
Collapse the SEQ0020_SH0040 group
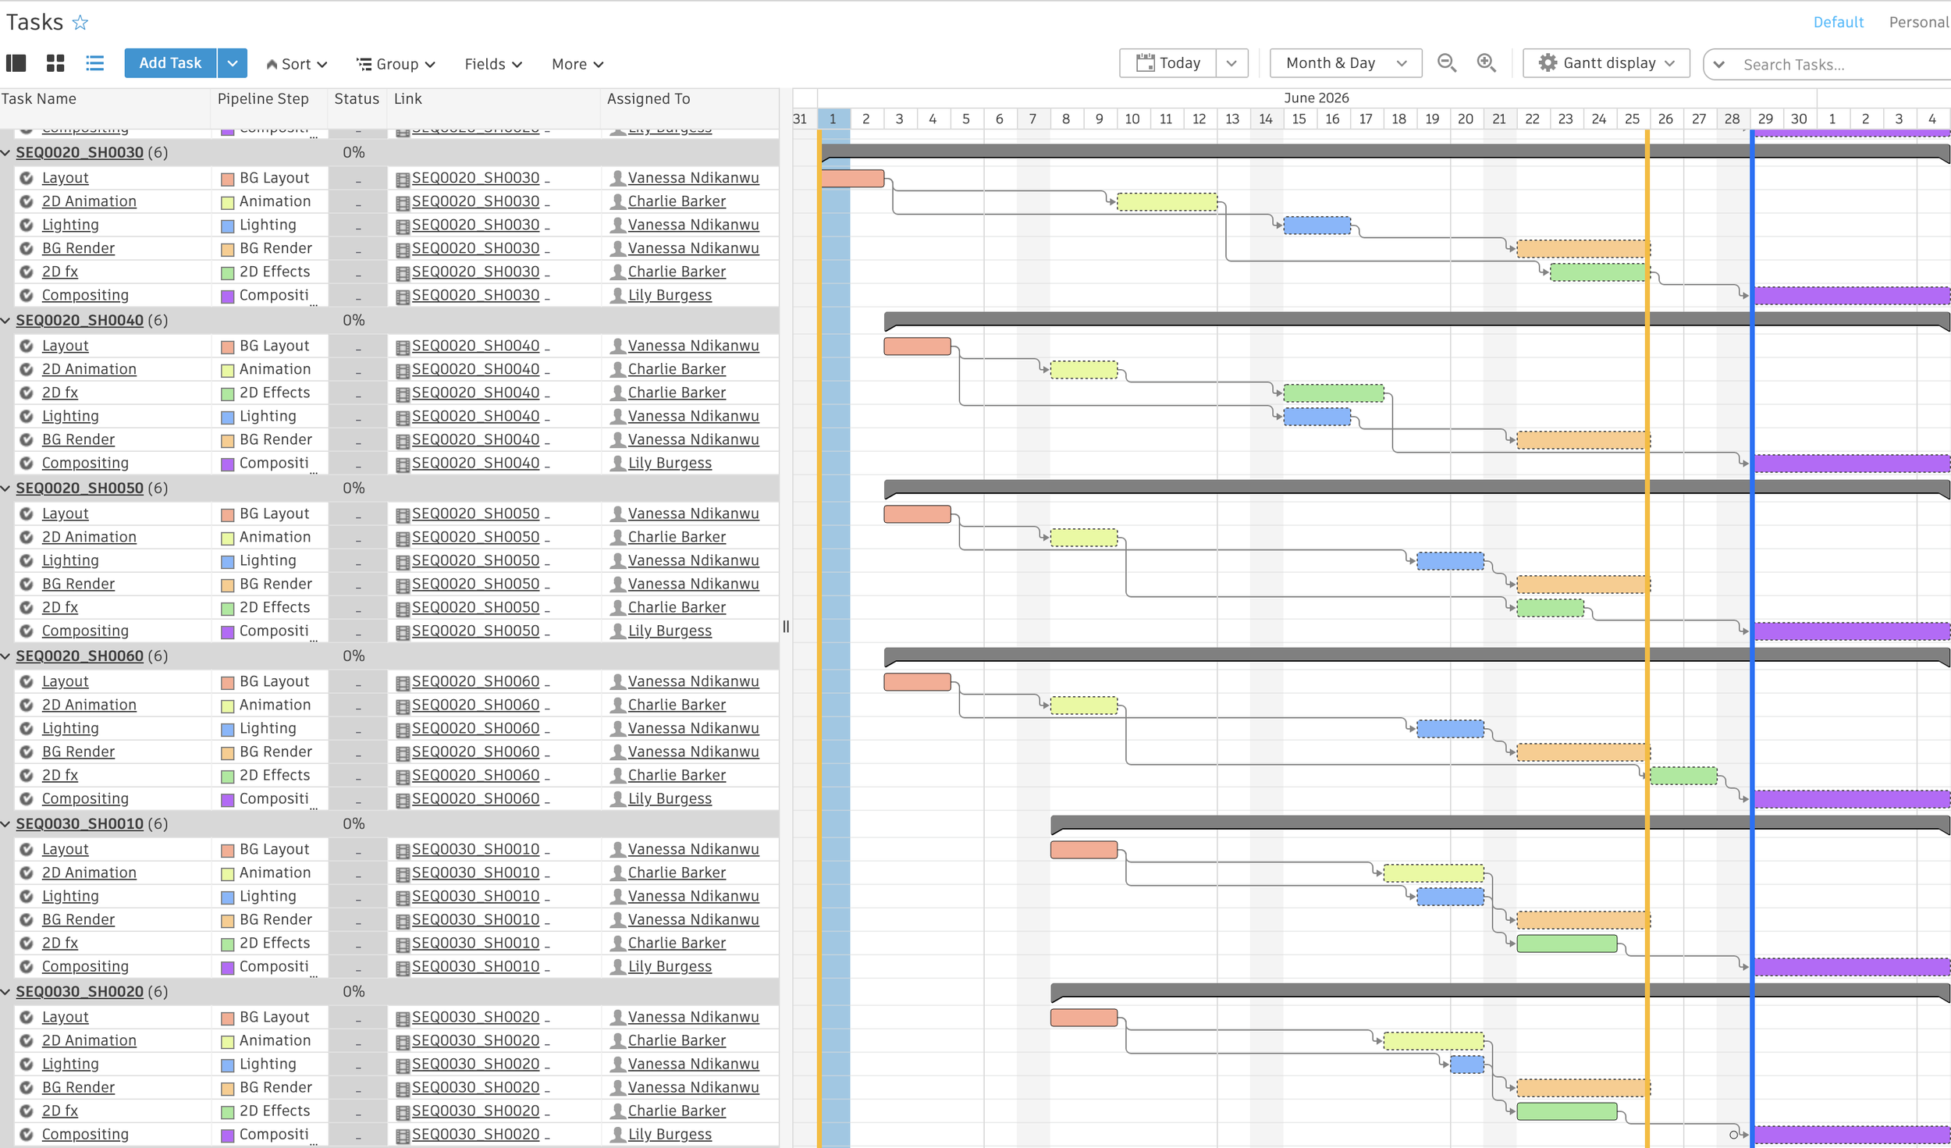6,320
